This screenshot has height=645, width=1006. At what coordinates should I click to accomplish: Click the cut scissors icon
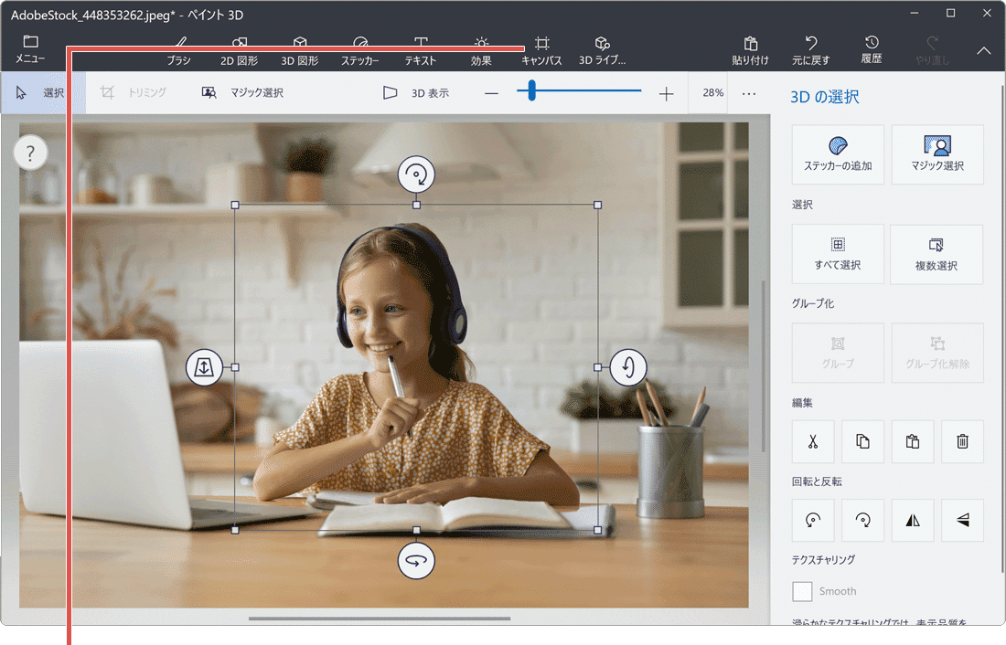pos(813,441)
